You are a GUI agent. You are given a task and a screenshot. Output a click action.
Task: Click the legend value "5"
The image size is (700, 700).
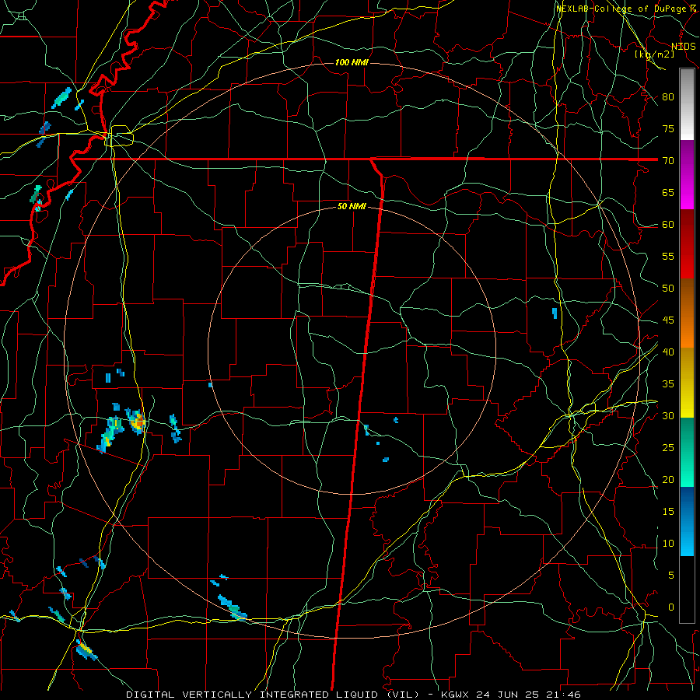click(x=671, y=576)
